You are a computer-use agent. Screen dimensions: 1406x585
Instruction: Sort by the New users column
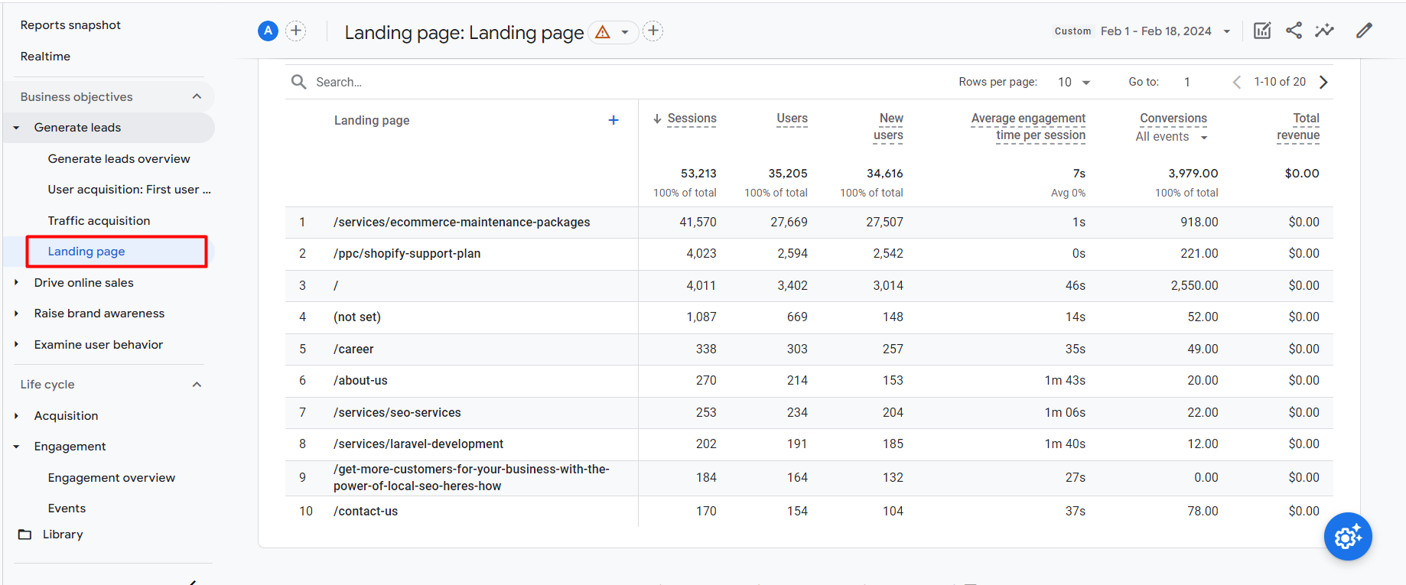coord(889,127)
